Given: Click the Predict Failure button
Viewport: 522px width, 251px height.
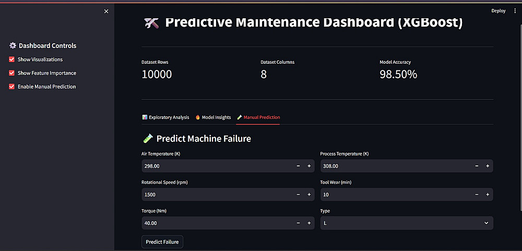Looking at the screenshot, I should coord(162,242).
